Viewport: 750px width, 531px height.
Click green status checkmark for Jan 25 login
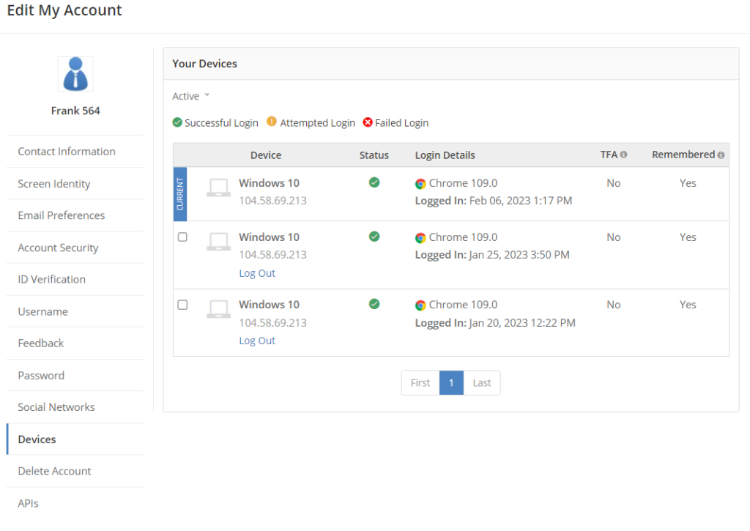(374, 237)
